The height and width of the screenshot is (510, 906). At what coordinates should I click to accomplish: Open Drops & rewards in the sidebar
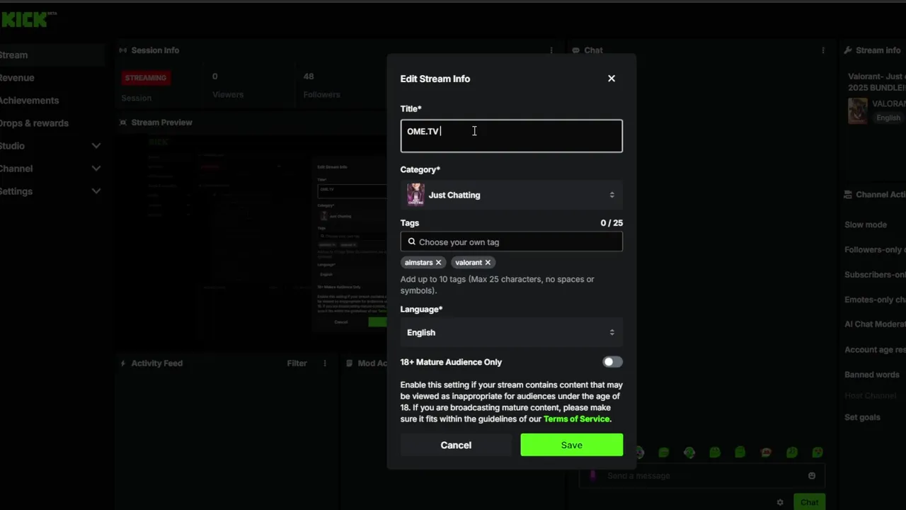(x=34, y=123)
